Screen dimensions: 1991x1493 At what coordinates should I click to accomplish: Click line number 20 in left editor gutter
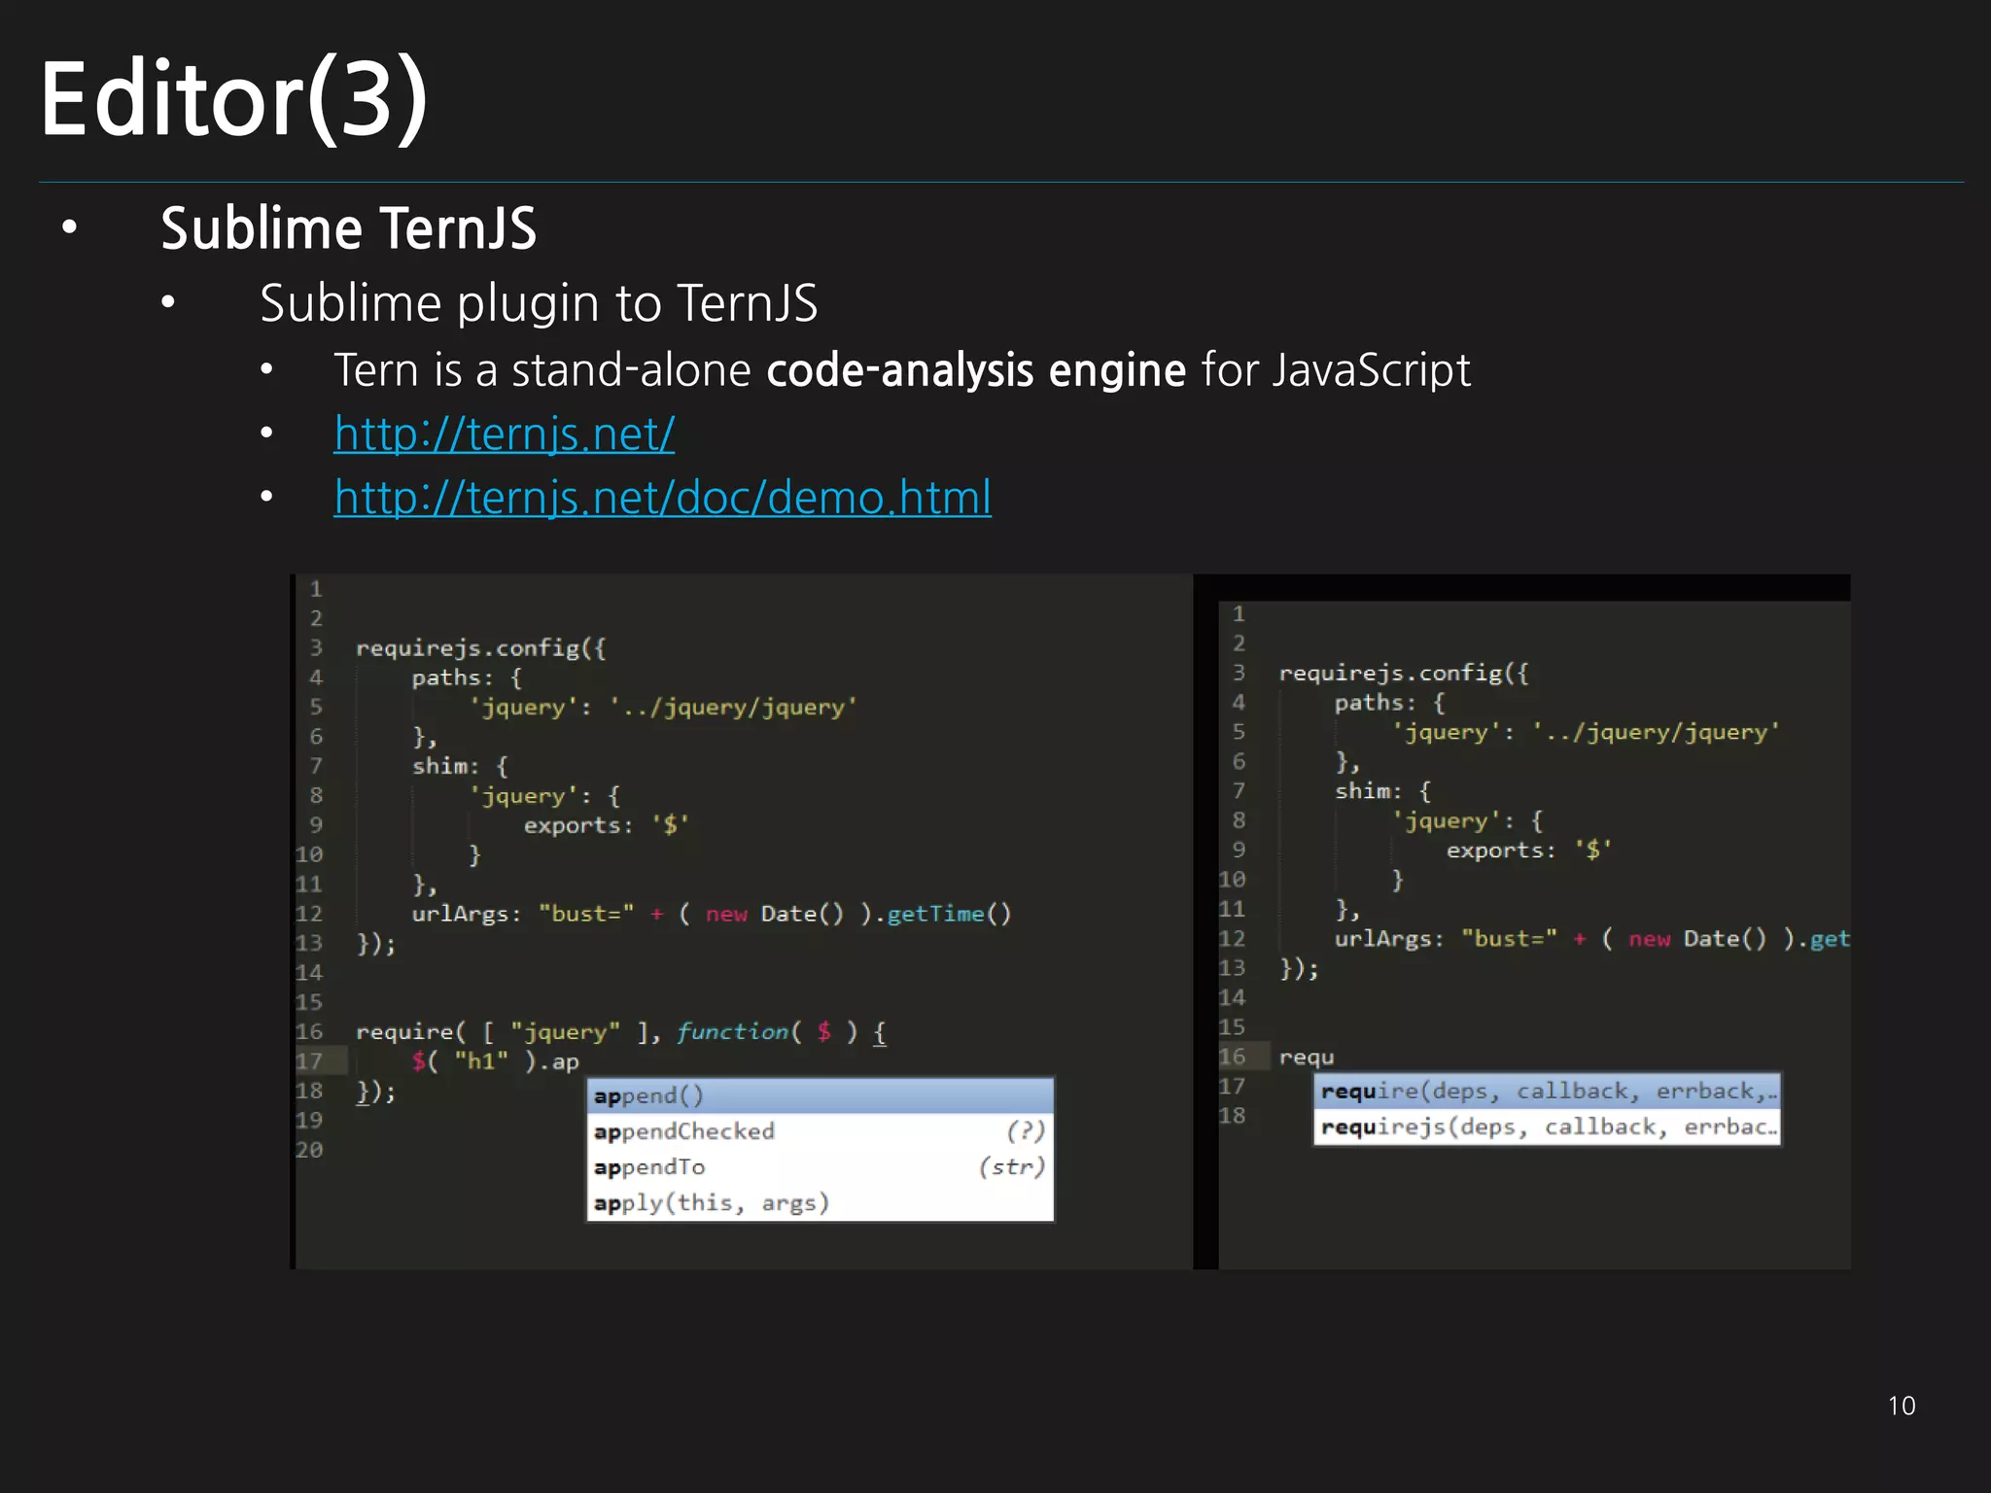coord(309,1150)
